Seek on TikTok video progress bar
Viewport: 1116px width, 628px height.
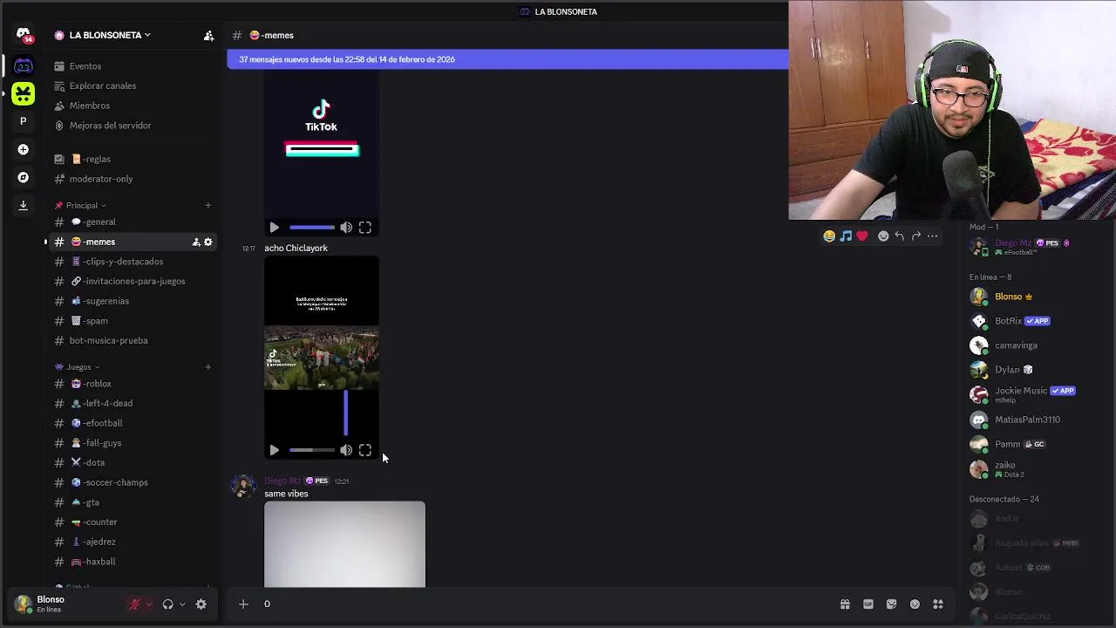312,228
